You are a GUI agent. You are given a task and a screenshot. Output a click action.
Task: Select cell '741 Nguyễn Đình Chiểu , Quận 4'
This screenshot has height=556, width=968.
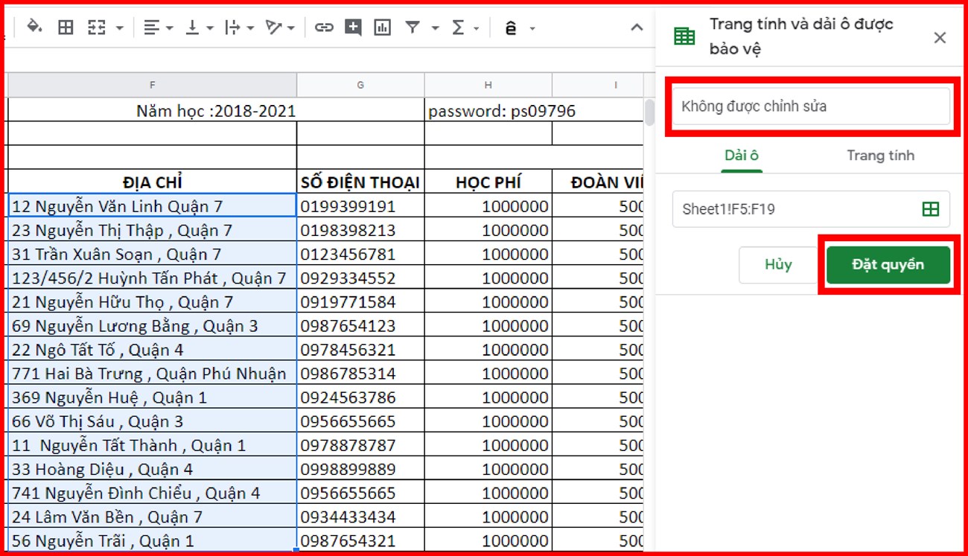pos(152,493)
